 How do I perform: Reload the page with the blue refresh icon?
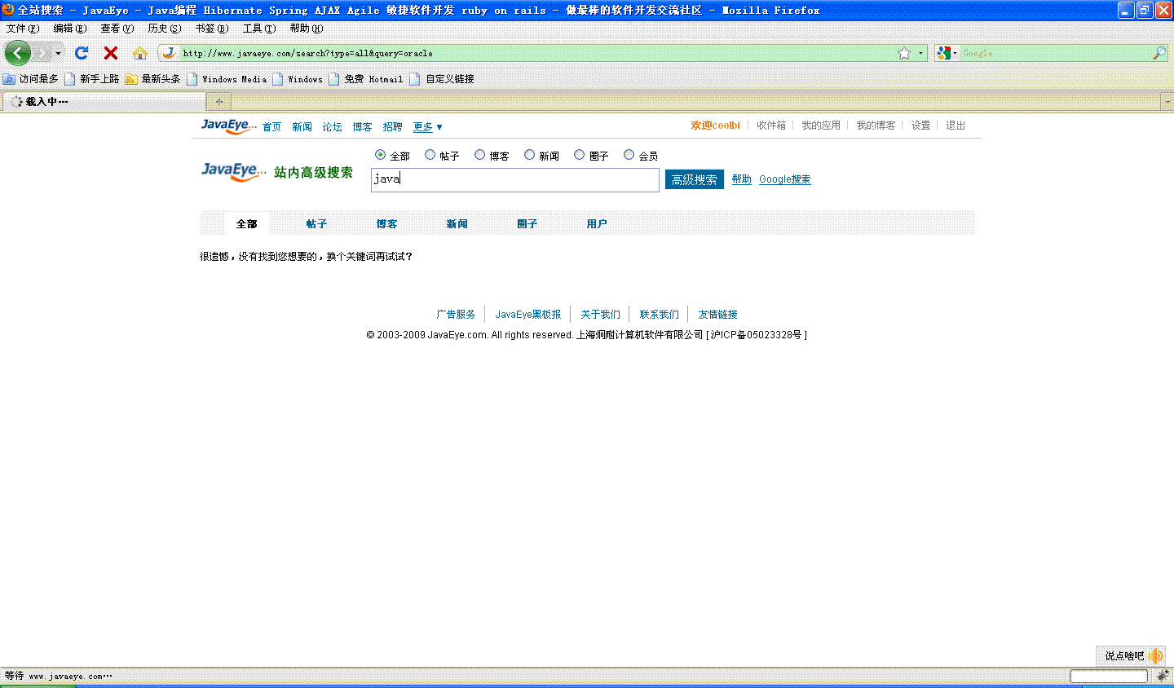(x=82, y=53)
